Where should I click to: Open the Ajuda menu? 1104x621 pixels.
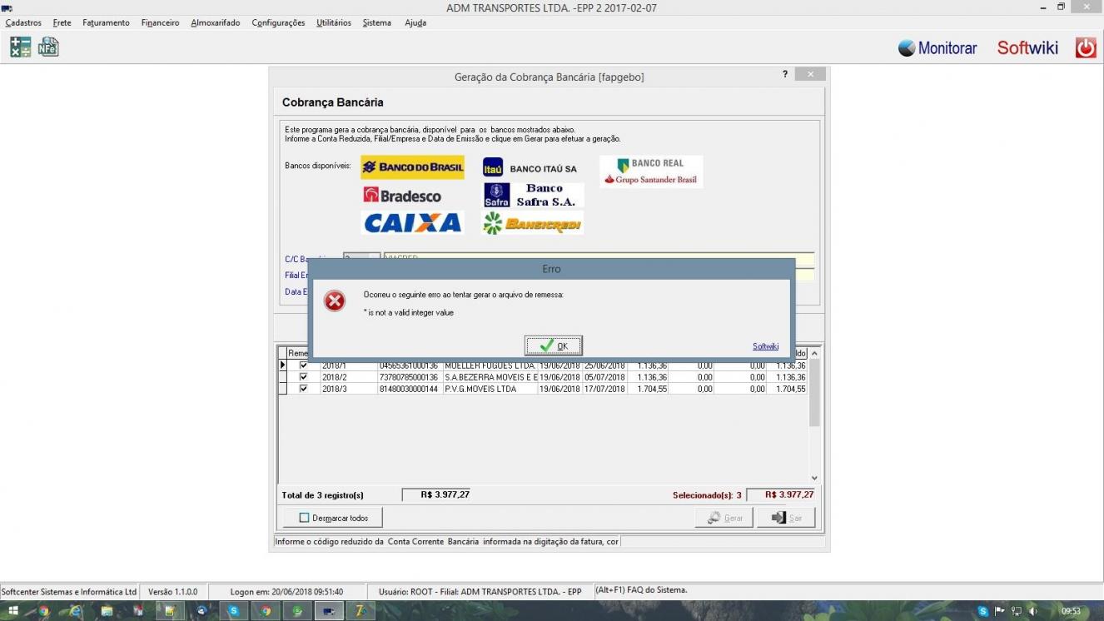click(x=415, y=23)
